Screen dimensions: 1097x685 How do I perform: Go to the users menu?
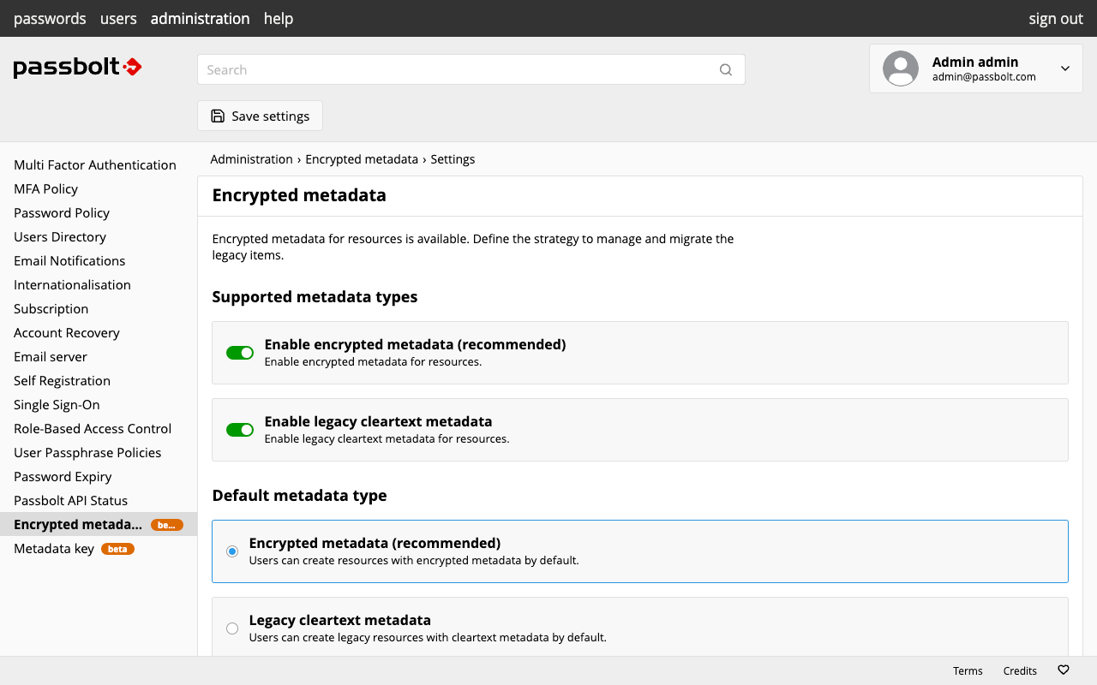(x=118, y=19)
